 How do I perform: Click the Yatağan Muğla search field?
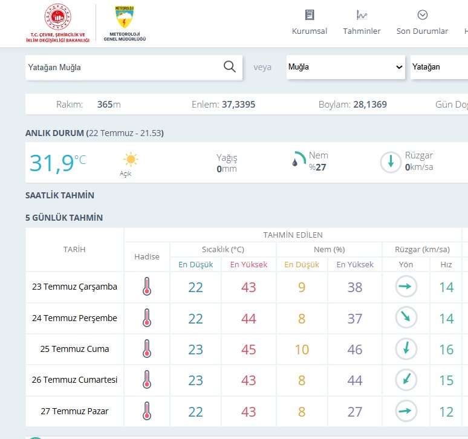click(x=121, y=67)
